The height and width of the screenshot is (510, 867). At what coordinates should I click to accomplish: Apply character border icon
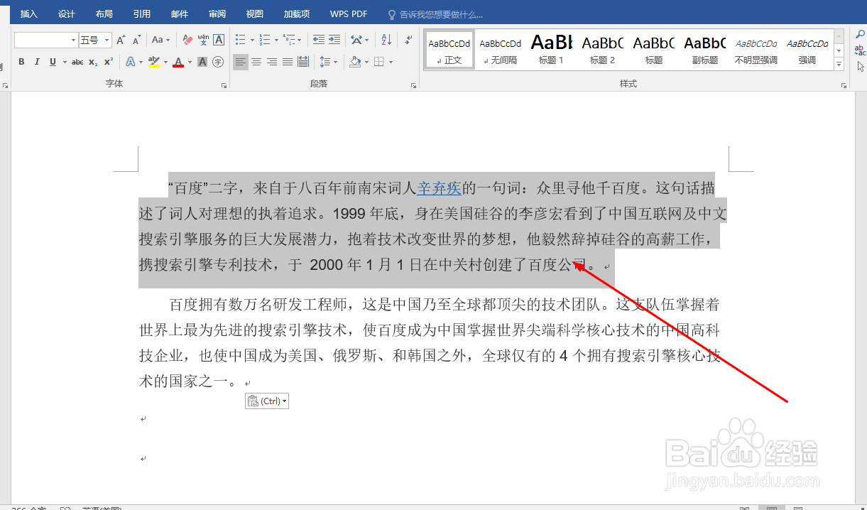pyautogui.click(x=219, y=40)
